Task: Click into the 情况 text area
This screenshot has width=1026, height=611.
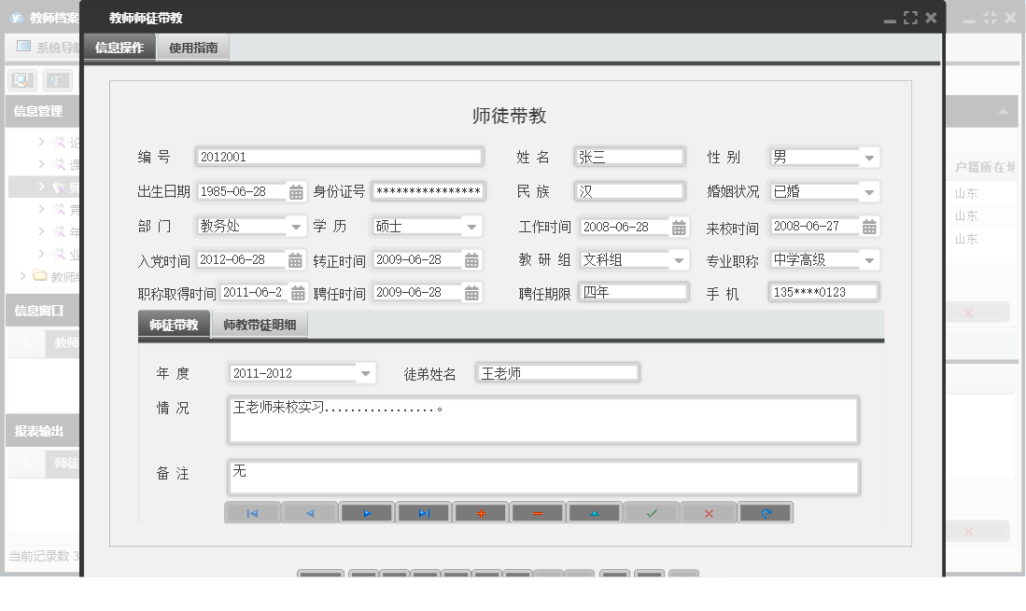Action: pos(543,420)
